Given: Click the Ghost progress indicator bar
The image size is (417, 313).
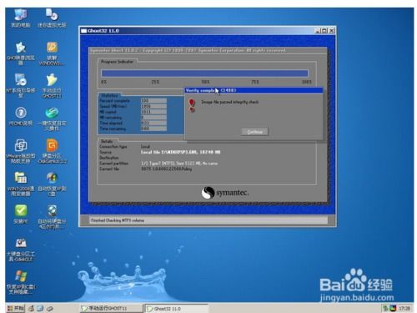Looking at the screenshot, I should tap(204, 73).
